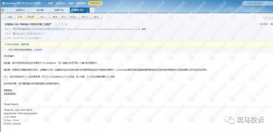
Task: Click the Risk Management sender chip
Action: coord(39,29)
